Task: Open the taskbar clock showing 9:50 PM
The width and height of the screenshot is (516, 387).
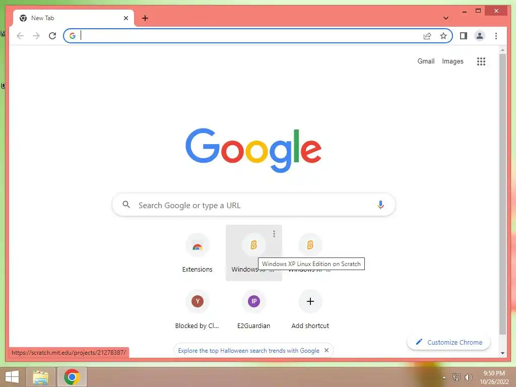Action: click(494, 377)
